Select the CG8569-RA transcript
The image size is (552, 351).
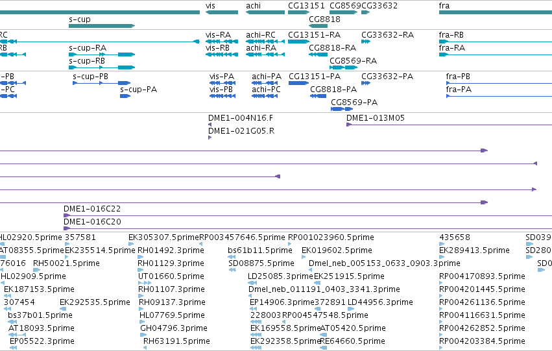point(344,67)
